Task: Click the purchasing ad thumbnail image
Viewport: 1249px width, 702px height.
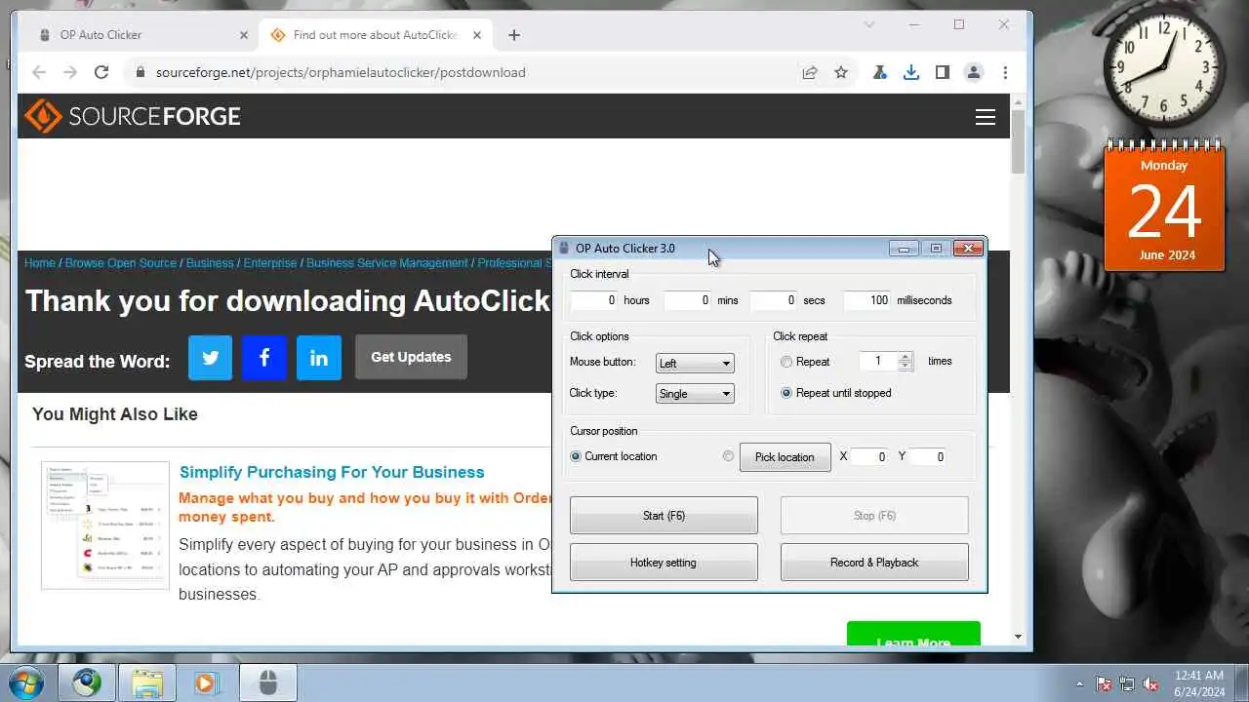Action: point(105,526)
